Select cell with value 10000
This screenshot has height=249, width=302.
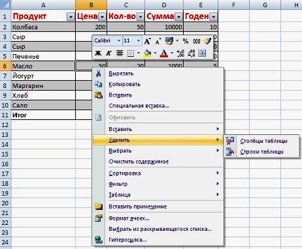164,27
